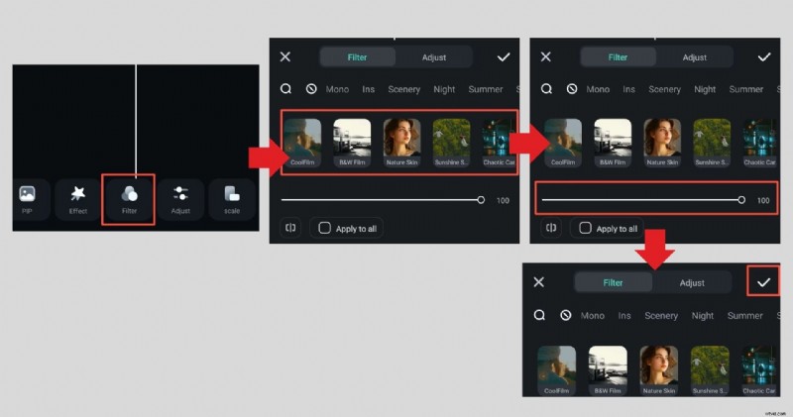The height and width of the screenshot is (417, 793).
Task: Apply the CoolFilm filter in the top-middle screenshot
Action: tap(302, 143)
